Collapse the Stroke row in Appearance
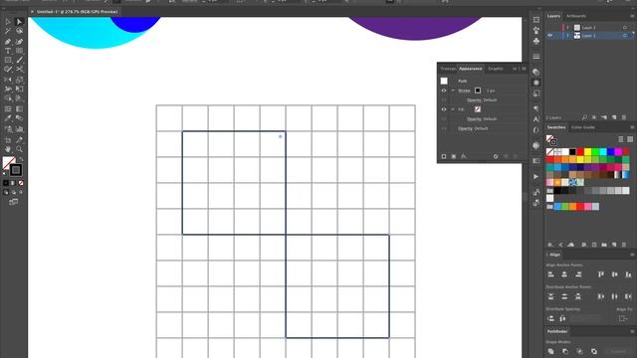Screen dimensions: 637x358 tap(453, 90)
